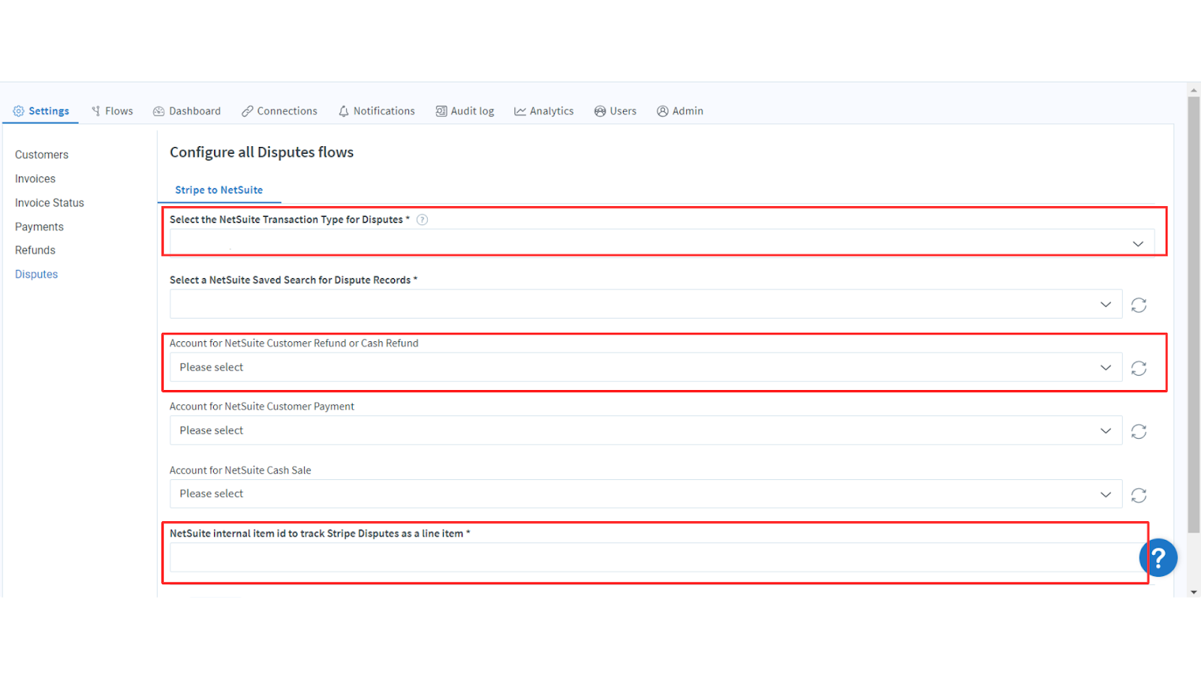Screen dimensions: 1201x675
Task: Switch to the Audit log tab
Action: point(465,111)
